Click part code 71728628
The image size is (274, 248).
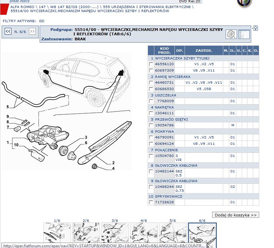pyautogui.click(x=164, y=202)
